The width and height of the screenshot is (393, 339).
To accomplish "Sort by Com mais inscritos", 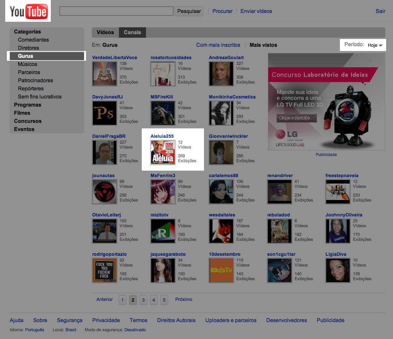I will click(218, 45).
